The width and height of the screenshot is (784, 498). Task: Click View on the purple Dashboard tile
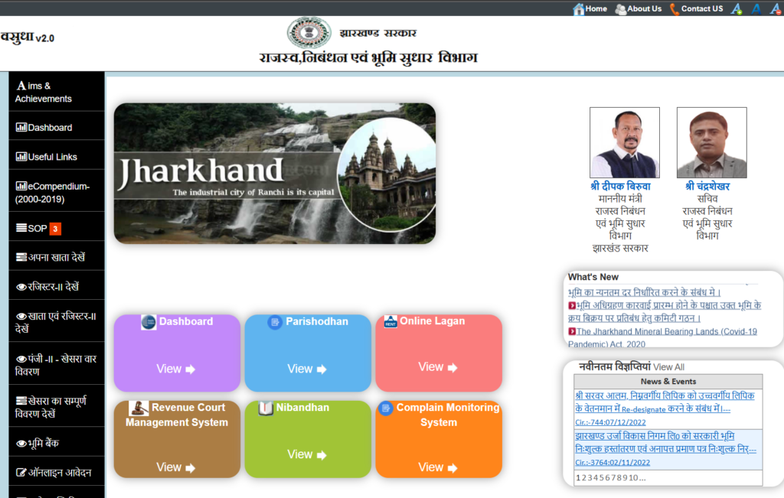(x=175, y=369)
